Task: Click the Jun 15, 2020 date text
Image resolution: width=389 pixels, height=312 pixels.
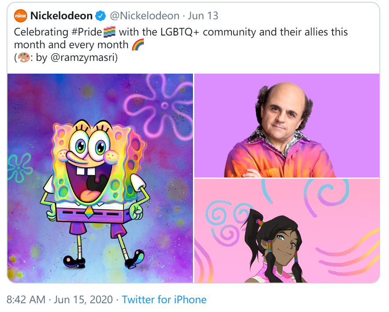Action: (83, 300)
